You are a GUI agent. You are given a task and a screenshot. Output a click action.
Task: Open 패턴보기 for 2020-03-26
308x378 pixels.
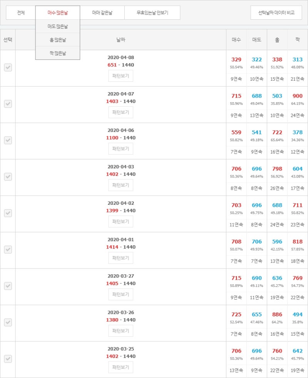pos(121,331)
